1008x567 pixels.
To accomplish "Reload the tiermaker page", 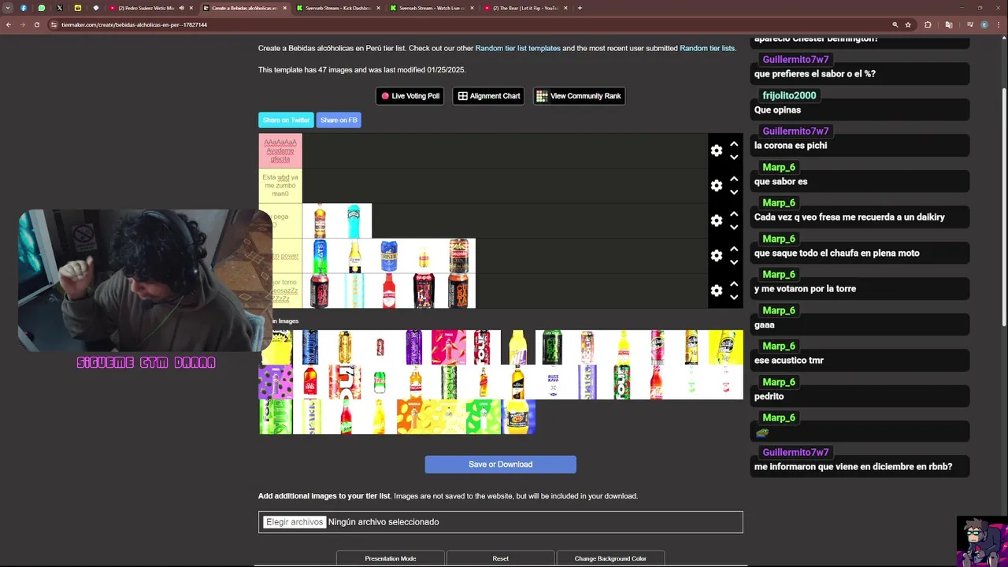I will point(37,24).
